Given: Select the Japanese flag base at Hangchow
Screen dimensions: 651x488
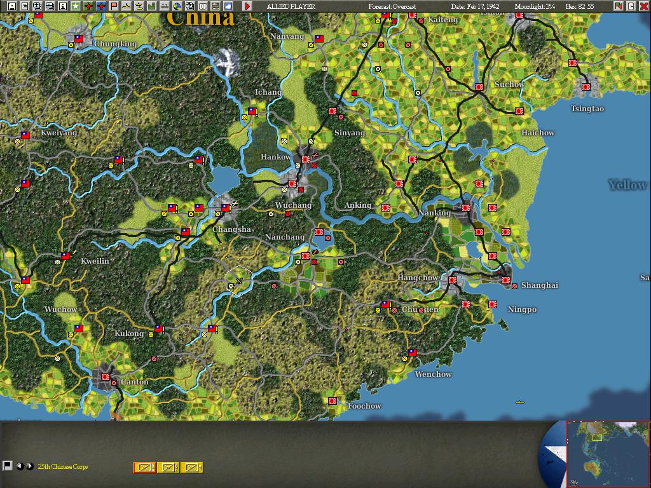Looking at the screenshot, I should pyautogui.click(x=453, y=280).
